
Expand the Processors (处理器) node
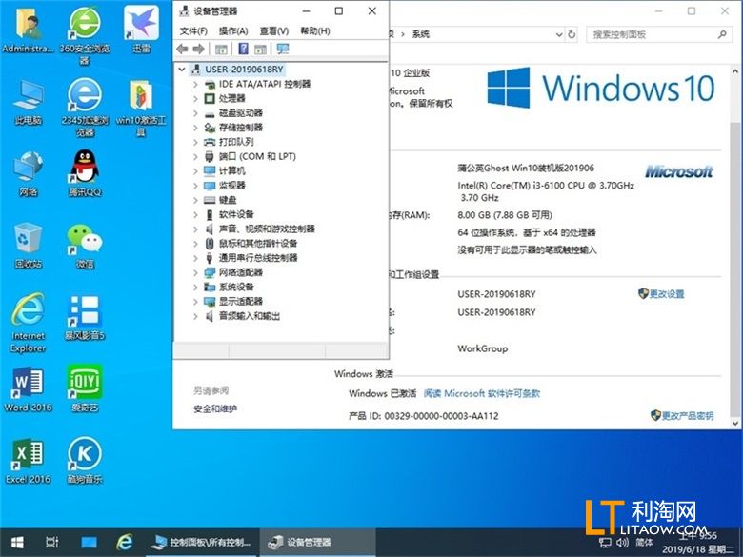pyautogui.click(x=195, y=98)
